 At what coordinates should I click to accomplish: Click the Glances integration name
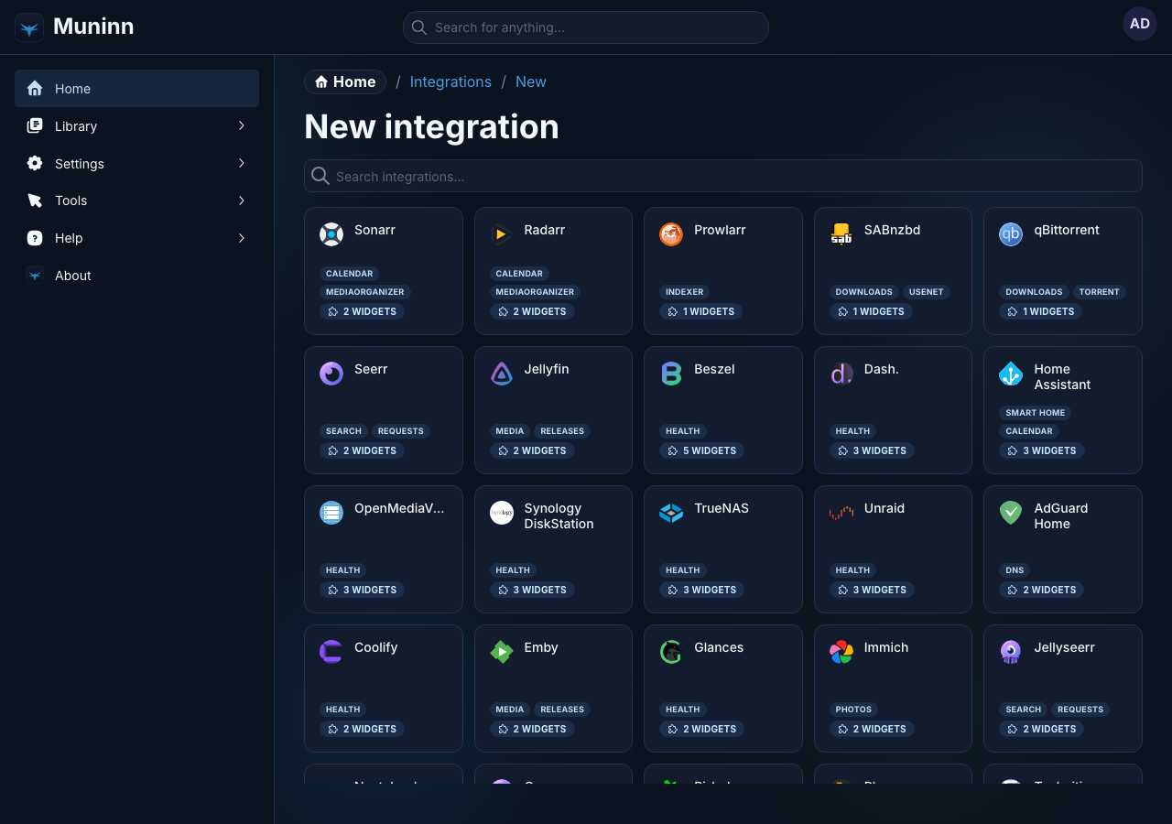click(719, 647)
